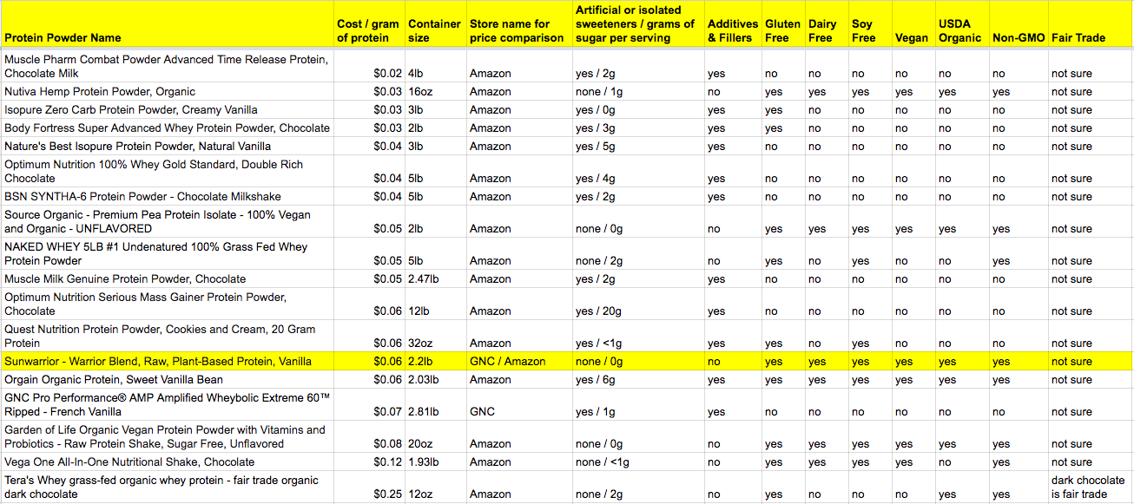
Task: Select the '2.47lb' container size cell
Action: click(435, 278)
